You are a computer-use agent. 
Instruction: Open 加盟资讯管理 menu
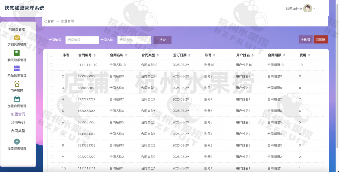tap(17, 149)
